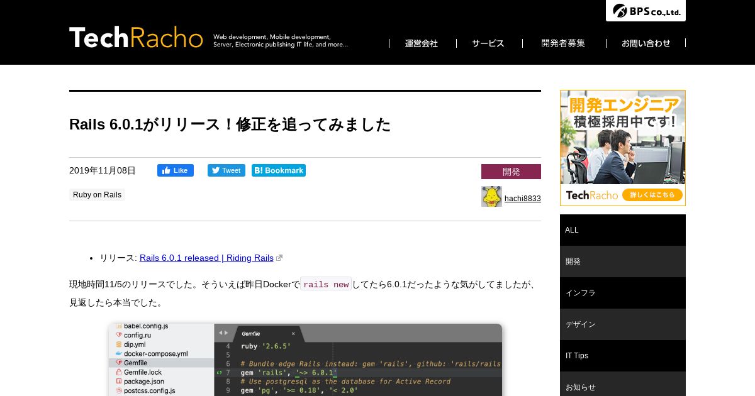Select the インフラ category in the sidebar
Image resolution: width=755 pixels, height=396 pixels.
[623, 293]
